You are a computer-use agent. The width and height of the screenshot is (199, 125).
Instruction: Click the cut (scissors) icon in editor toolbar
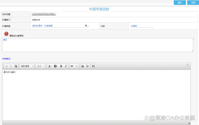coord(7,66)
